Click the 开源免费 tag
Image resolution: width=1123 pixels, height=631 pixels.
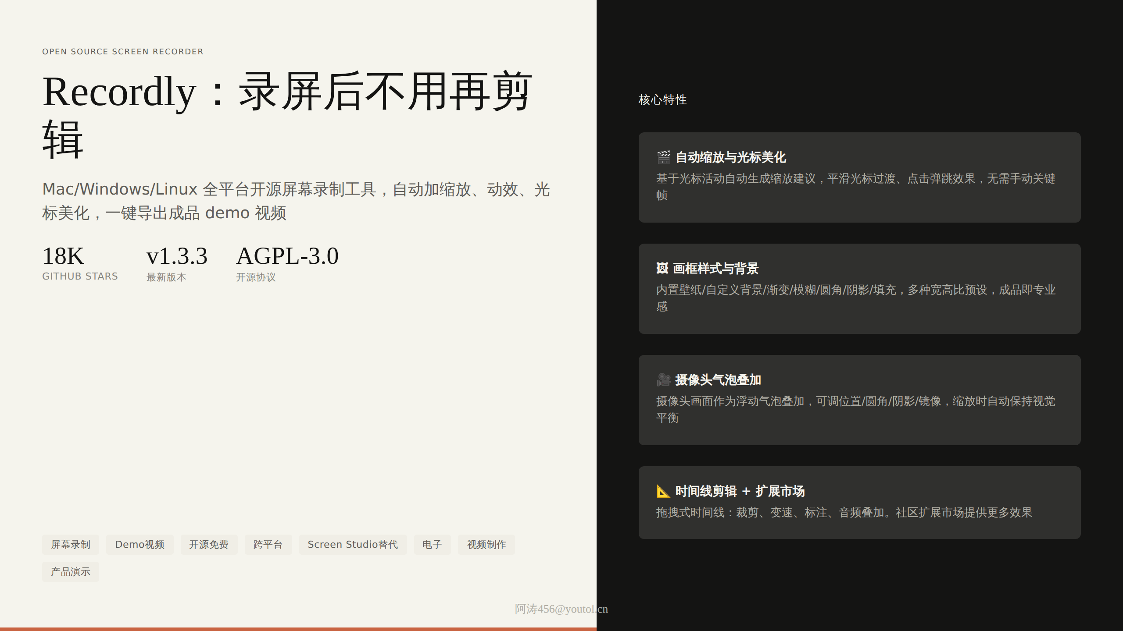pyautogui.click(x=209, y=545)
